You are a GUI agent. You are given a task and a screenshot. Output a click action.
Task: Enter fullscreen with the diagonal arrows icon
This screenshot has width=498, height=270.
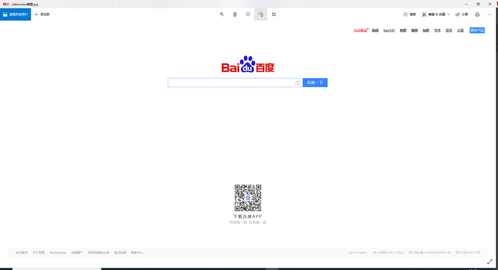tap(490, 262)
